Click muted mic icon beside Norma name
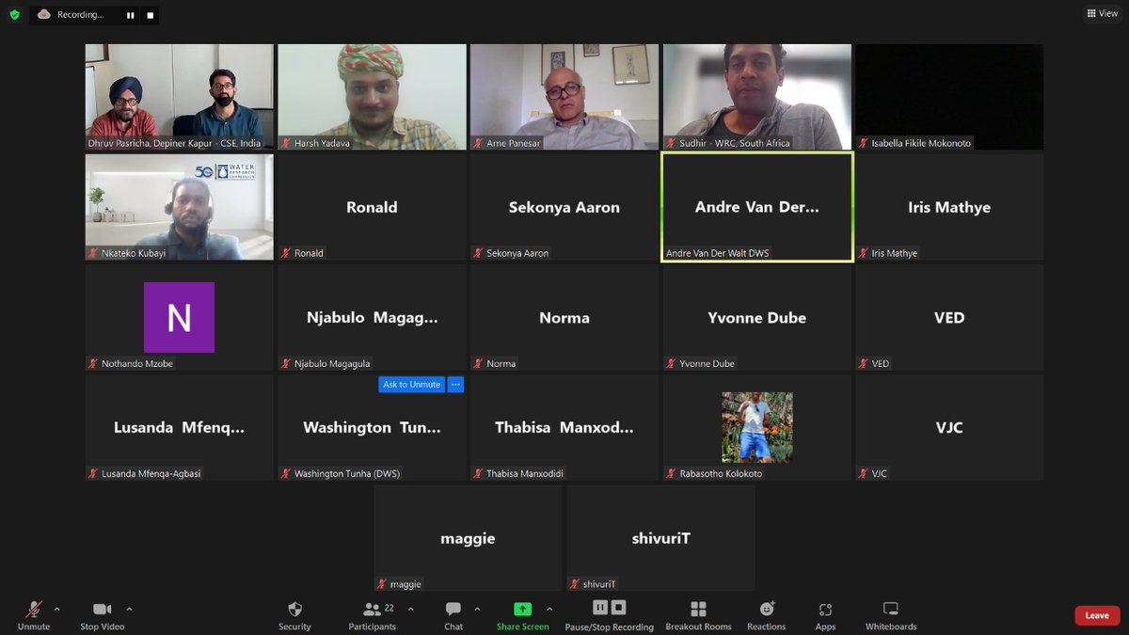The height and width of the screenshot is (635, 1129). (478, 363)
